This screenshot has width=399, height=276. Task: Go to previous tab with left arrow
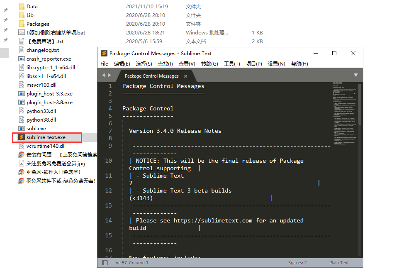(104, 75)
